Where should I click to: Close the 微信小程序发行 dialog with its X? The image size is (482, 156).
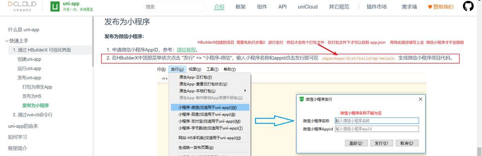pos(421,99)
